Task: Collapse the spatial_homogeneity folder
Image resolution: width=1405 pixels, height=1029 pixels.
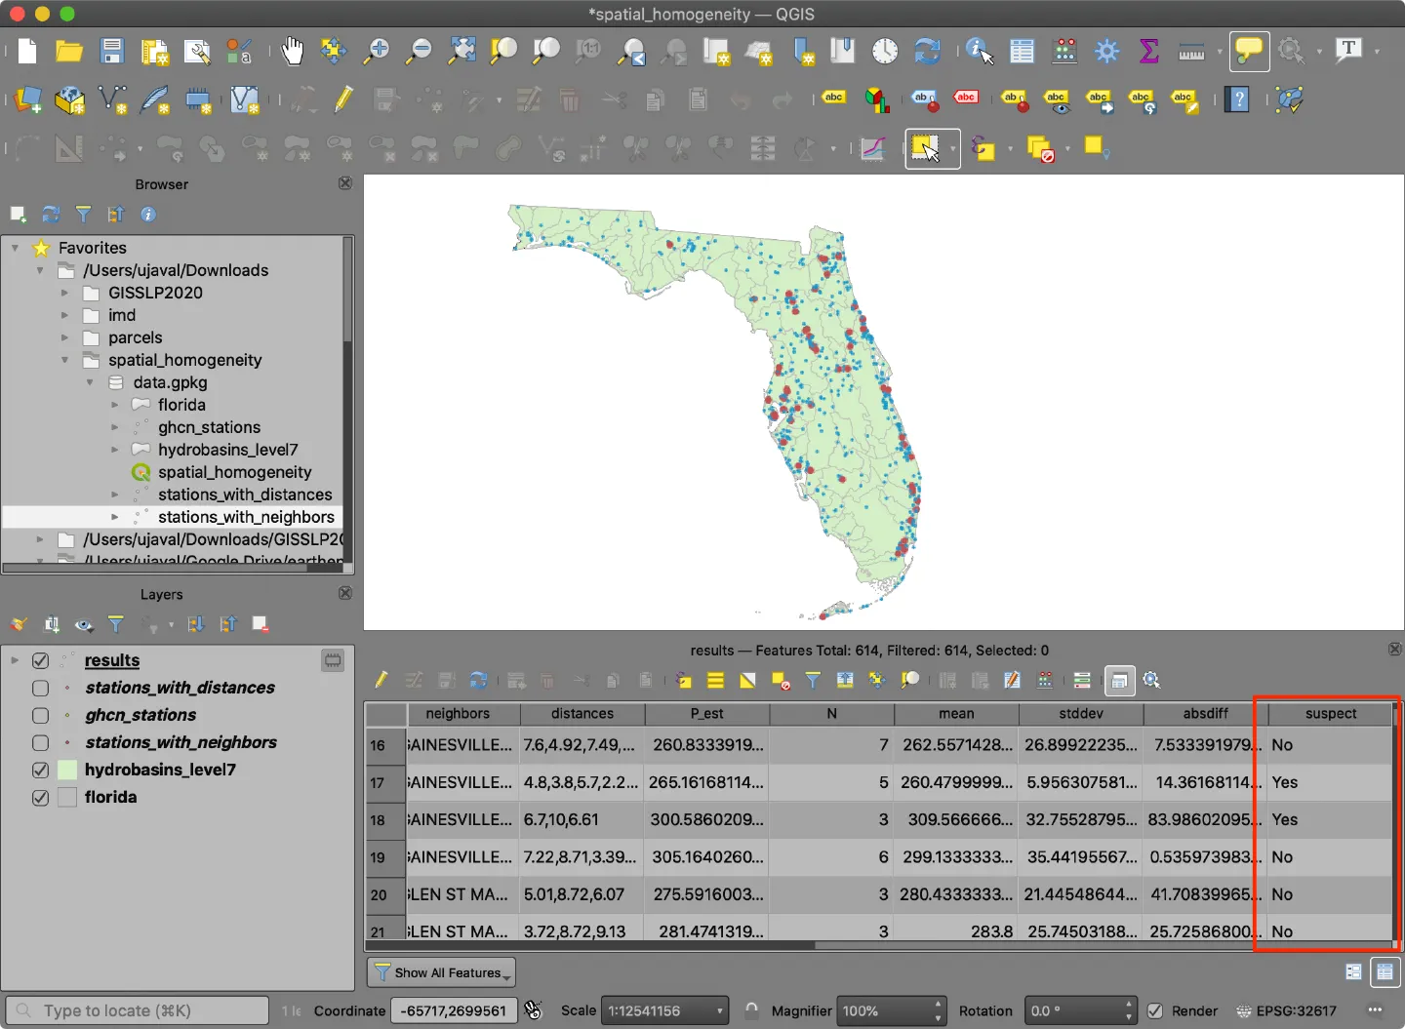Action: (65, 360)
